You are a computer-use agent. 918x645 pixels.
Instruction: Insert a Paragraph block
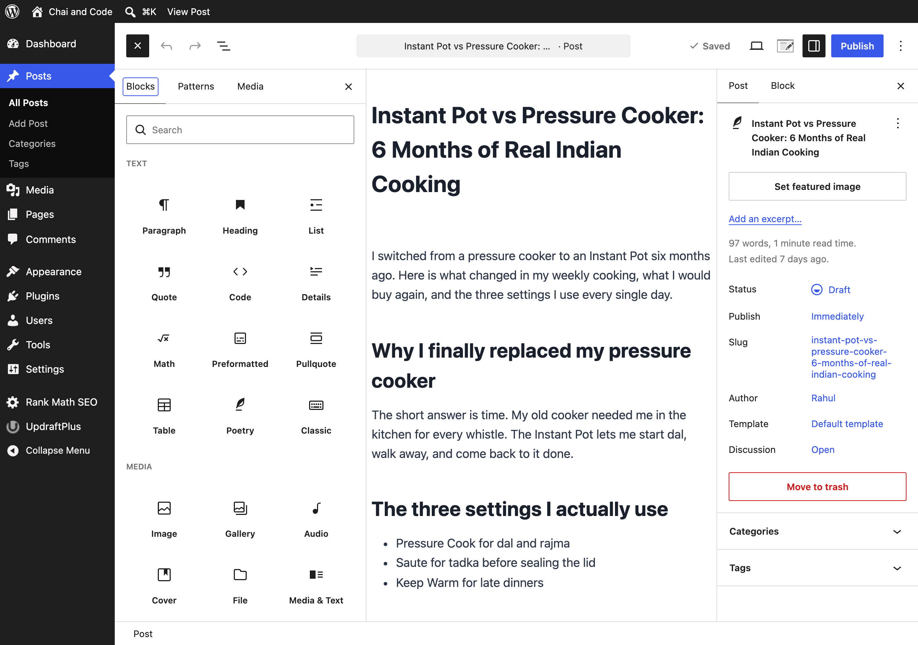click(164, 216)
